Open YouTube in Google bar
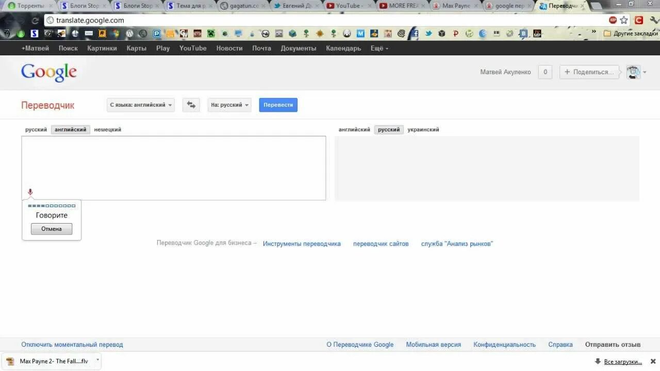 coord(193,48)
